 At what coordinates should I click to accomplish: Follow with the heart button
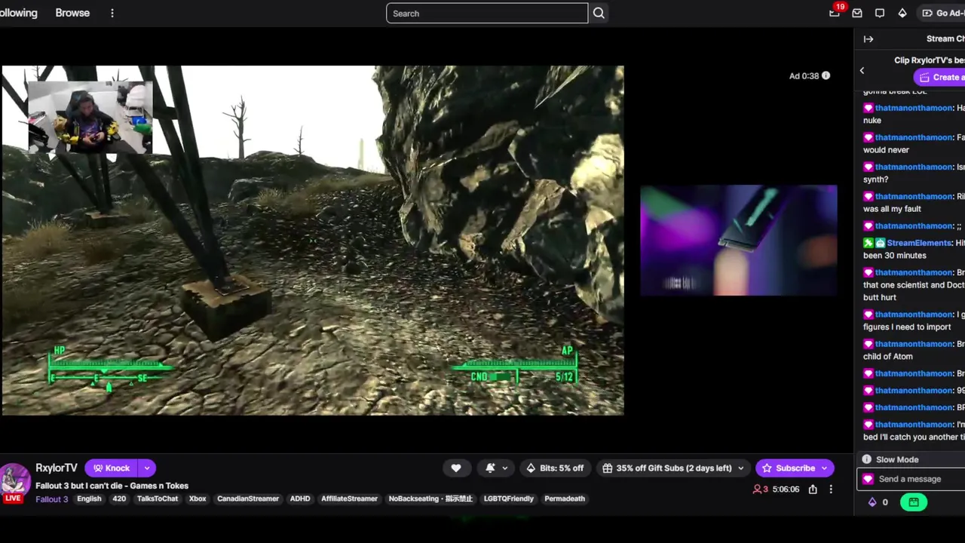456,468
